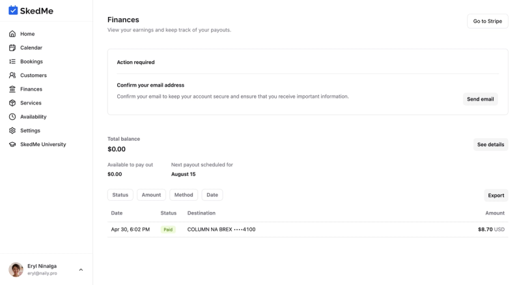Click the Home house icon
The height and width of the screenshot is (285, 521).
[12, 34]
